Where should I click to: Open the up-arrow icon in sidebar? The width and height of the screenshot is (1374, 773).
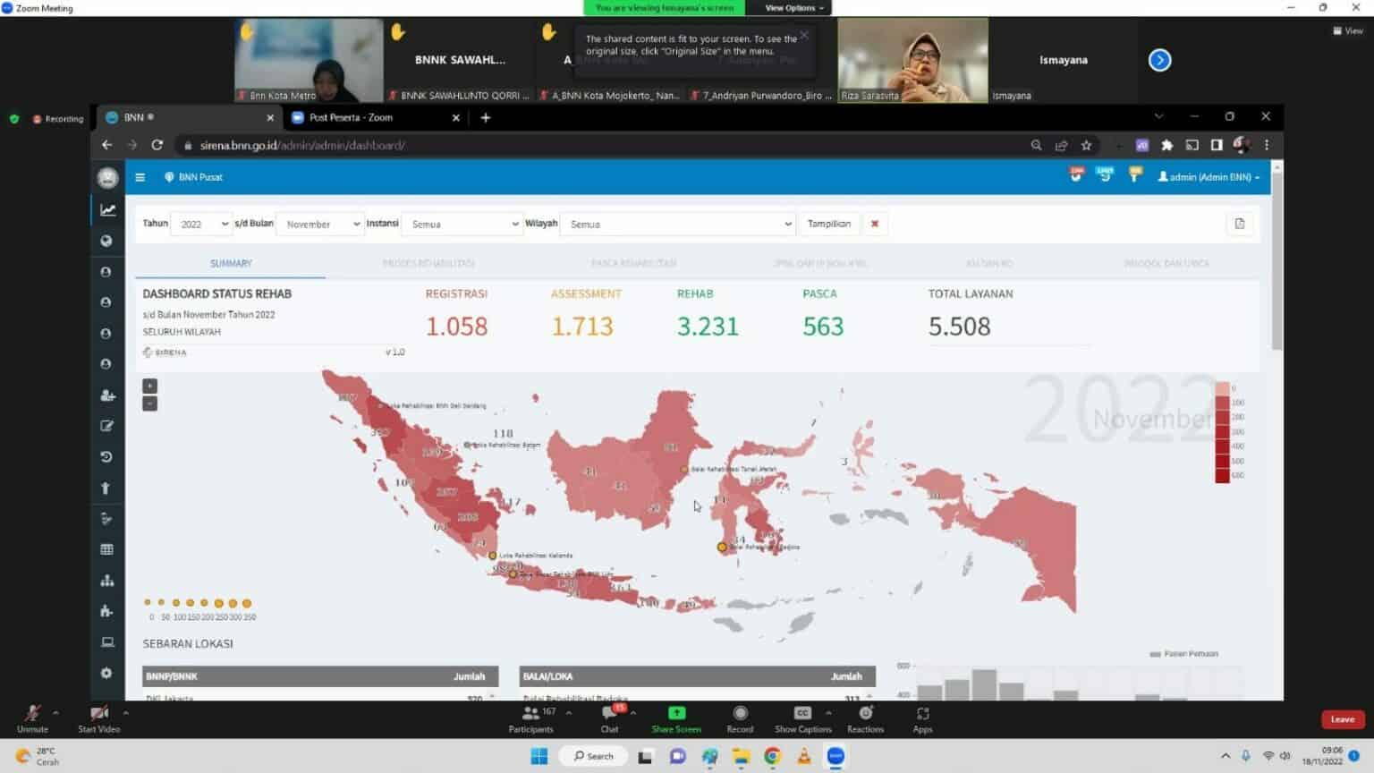[x=106, y=488]
